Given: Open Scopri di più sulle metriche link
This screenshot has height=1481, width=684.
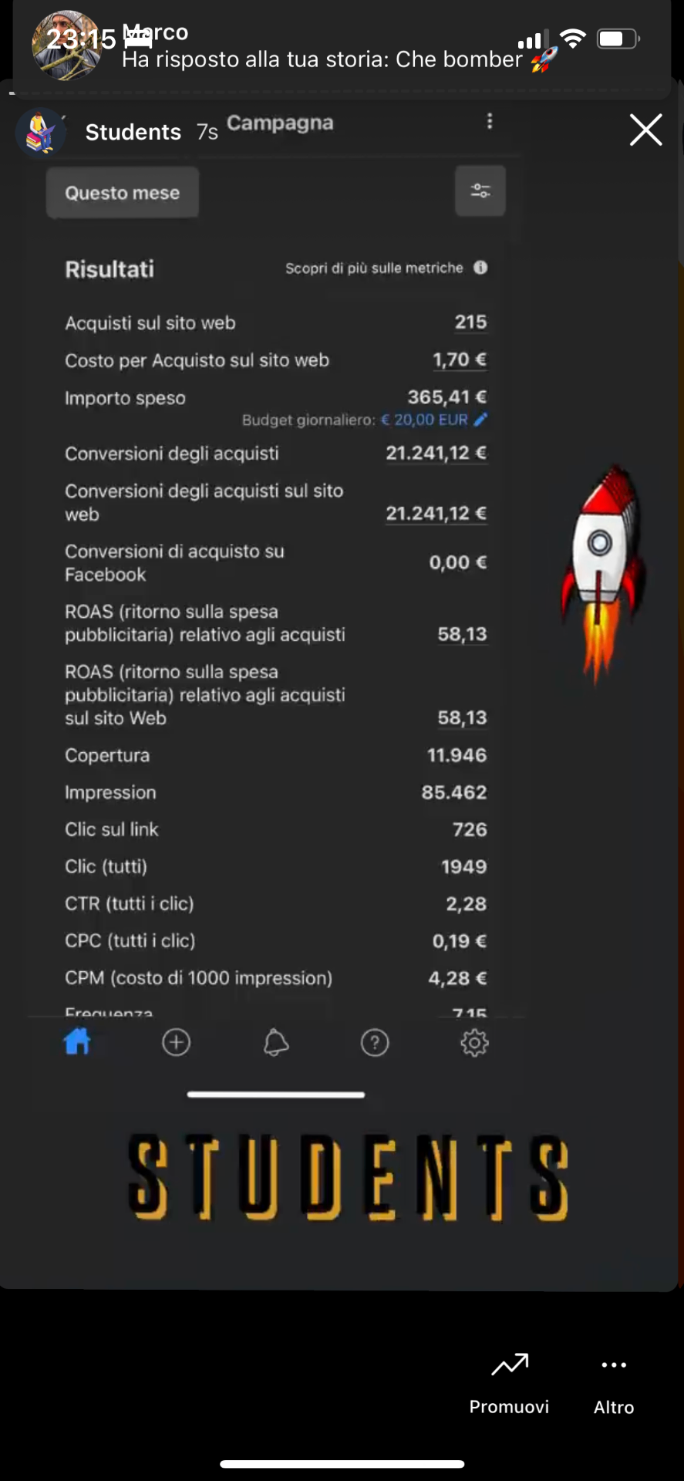Looking at the screenshot, I should [x=374, y=268].
